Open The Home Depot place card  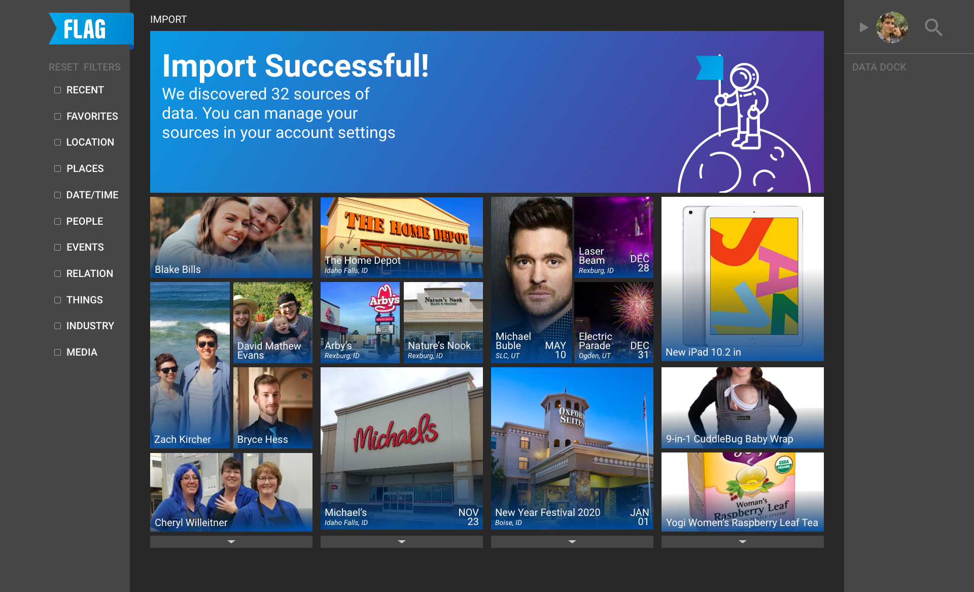tap(402, 237)
